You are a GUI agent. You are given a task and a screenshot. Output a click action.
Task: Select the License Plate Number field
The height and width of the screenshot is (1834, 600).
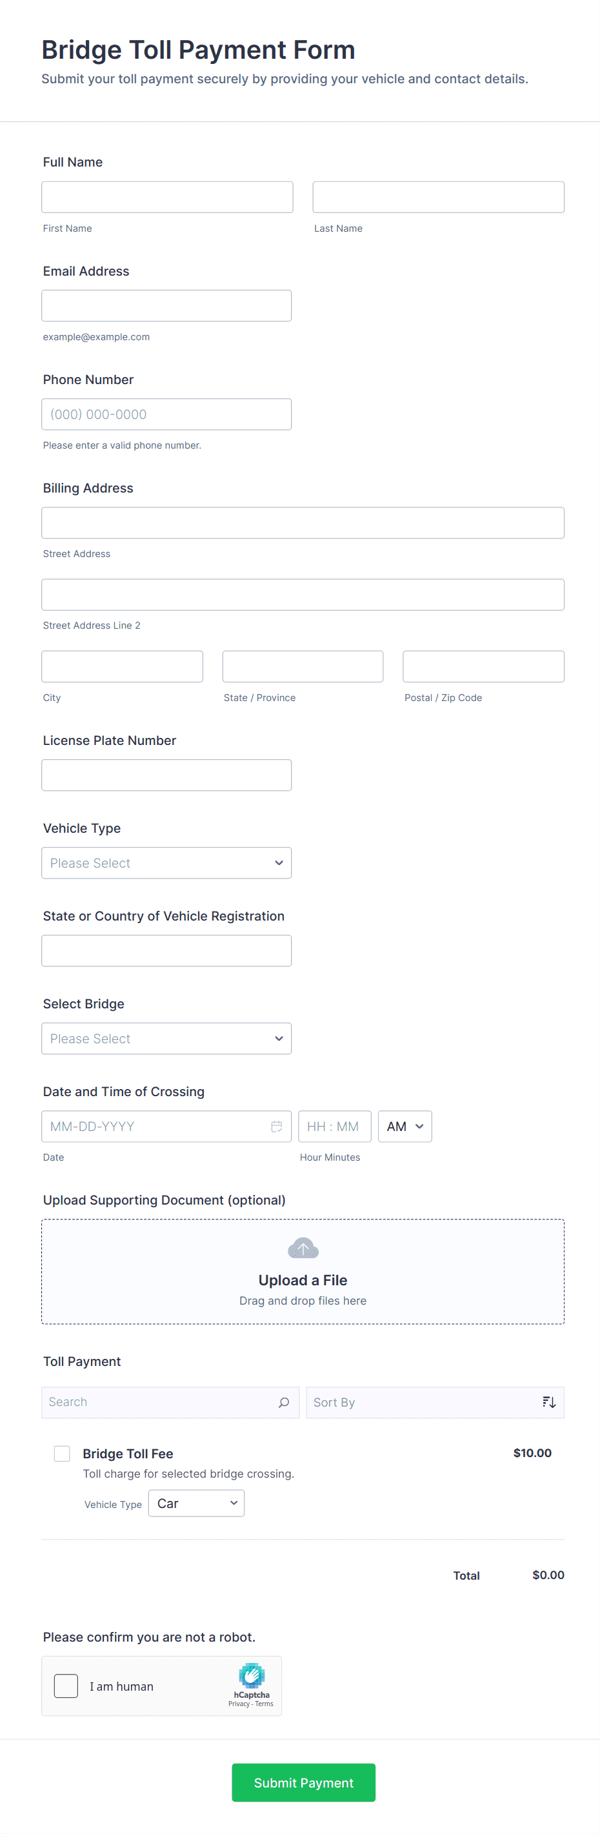(x=166, y=775)
